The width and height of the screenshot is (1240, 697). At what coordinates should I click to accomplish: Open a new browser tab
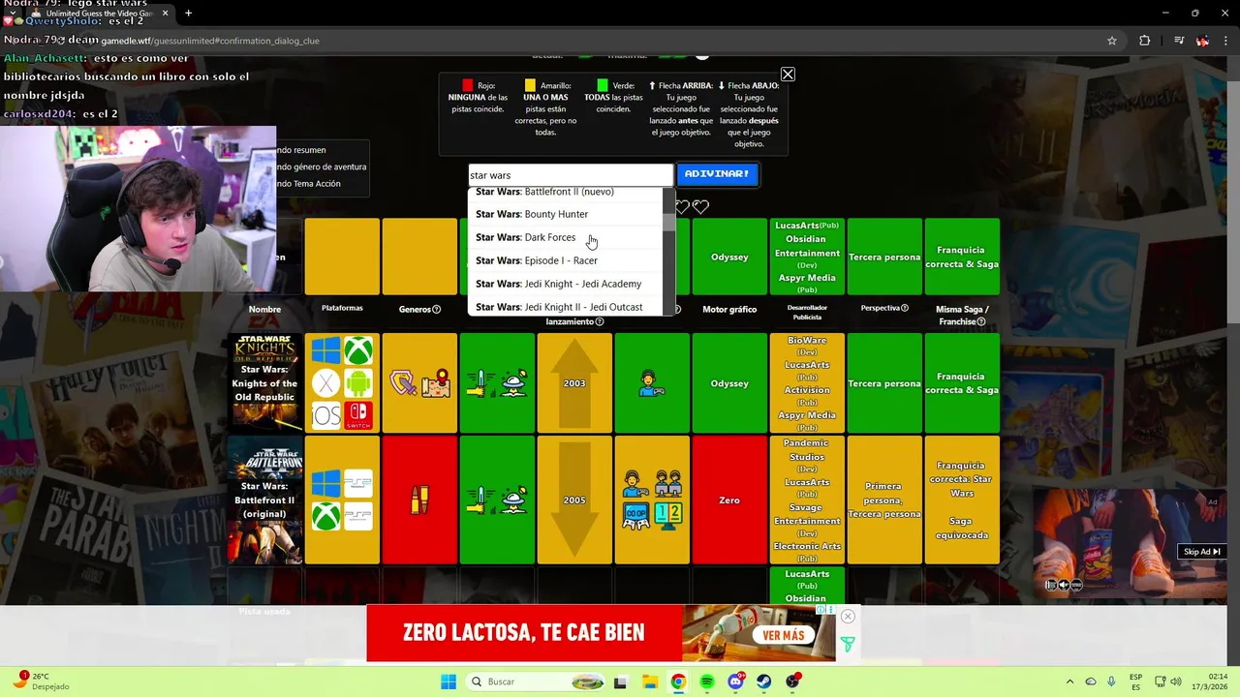[x=189, y=14]
